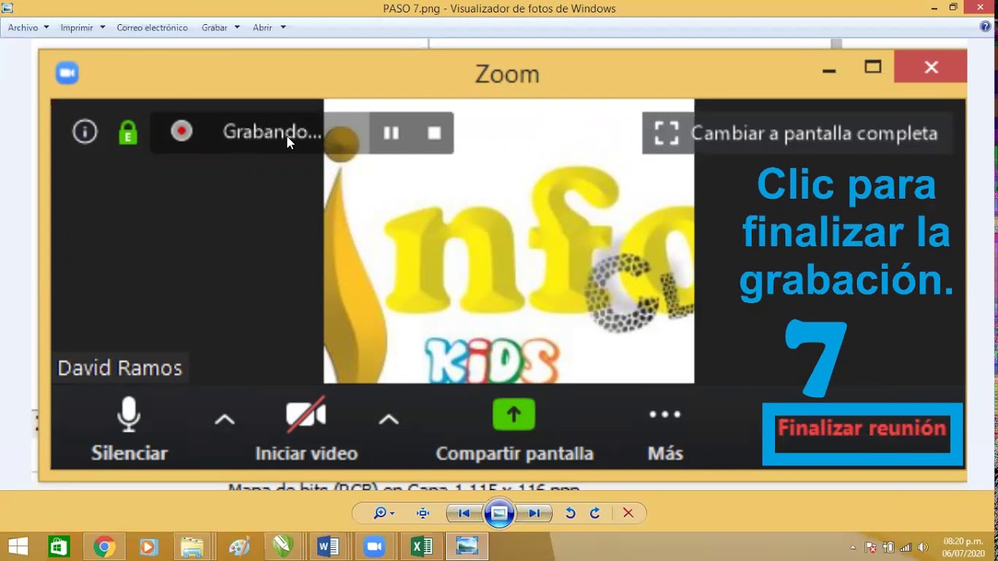Click the full screen brackets icon
998x561 pixels.
click(x=667, y=133)
